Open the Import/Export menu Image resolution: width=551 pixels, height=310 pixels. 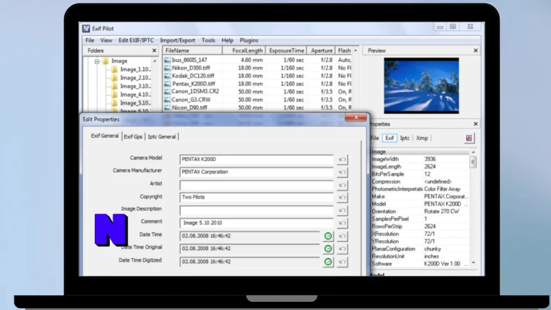pyautogui.click(x=178, y=40)
